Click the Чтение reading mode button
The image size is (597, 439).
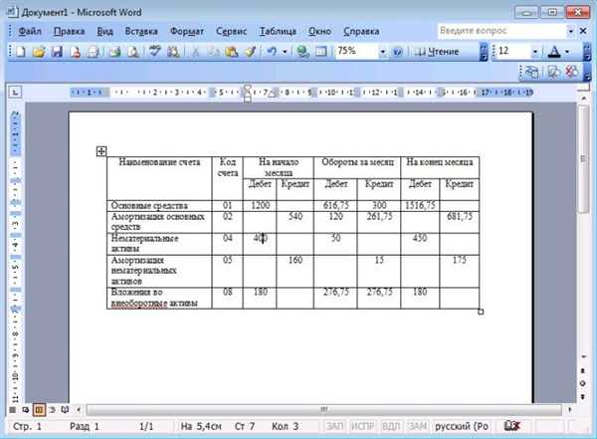(437, 52)
